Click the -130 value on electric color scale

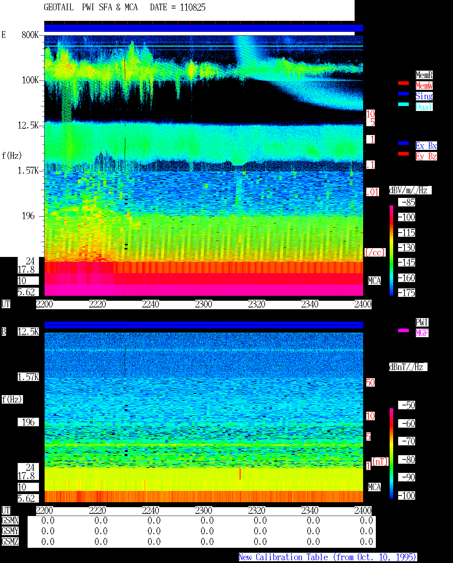407,247
